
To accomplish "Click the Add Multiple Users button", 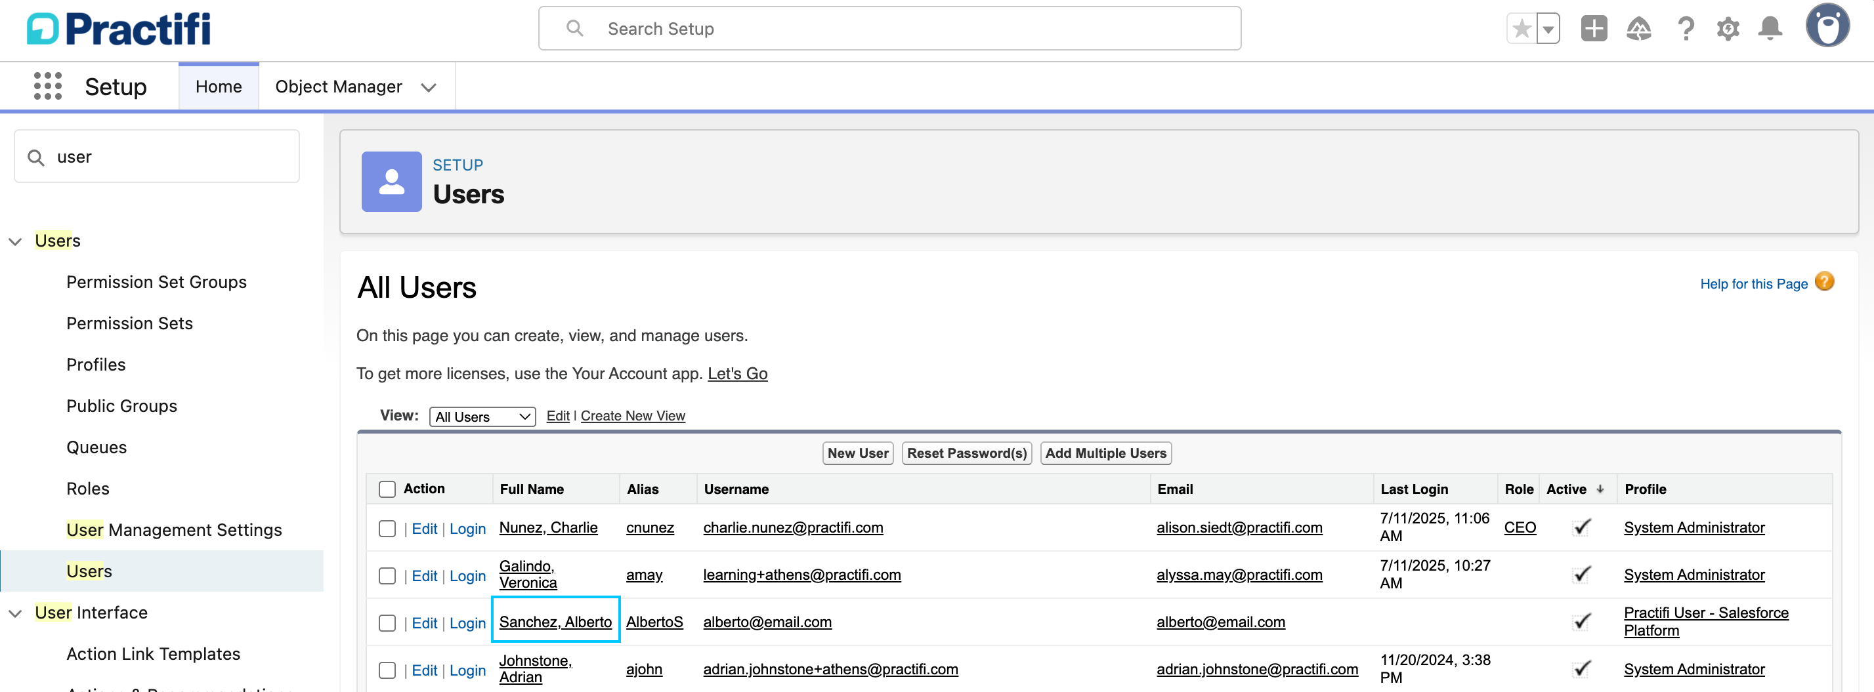I will tap(1106, 454).
